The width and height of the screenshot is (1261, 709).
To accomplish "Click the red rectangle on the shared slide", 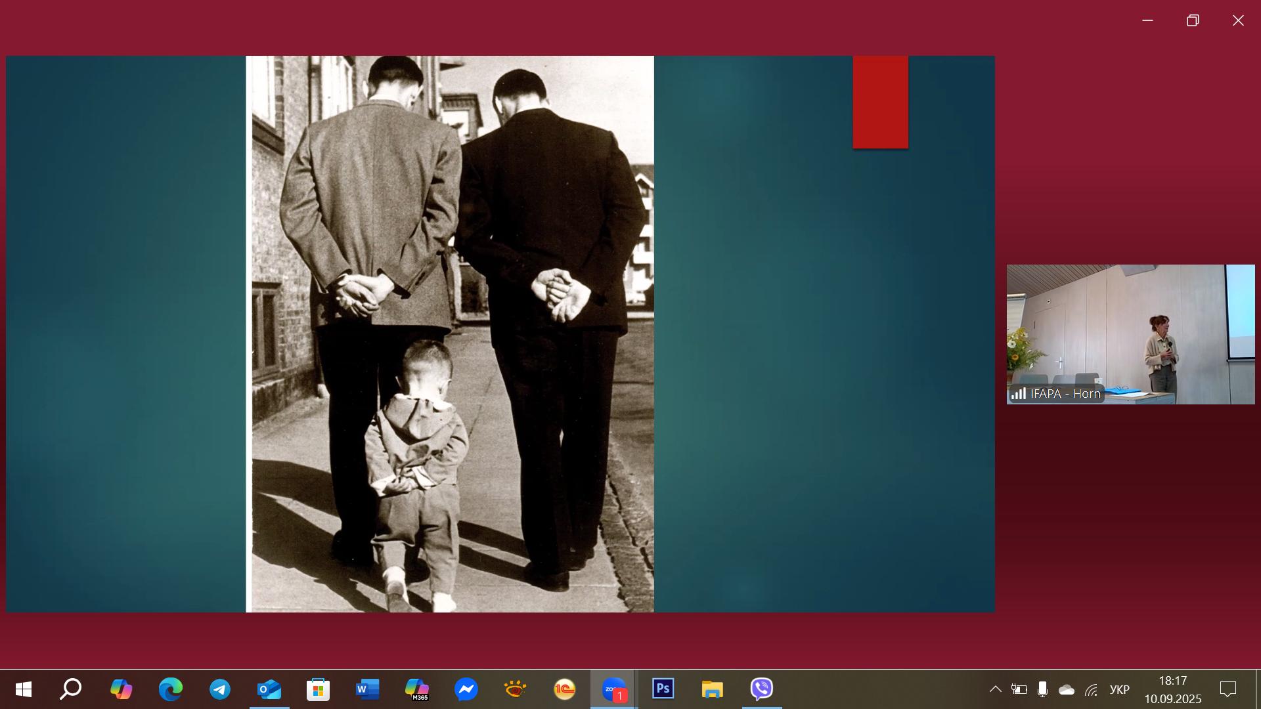I will coord(880,102).
